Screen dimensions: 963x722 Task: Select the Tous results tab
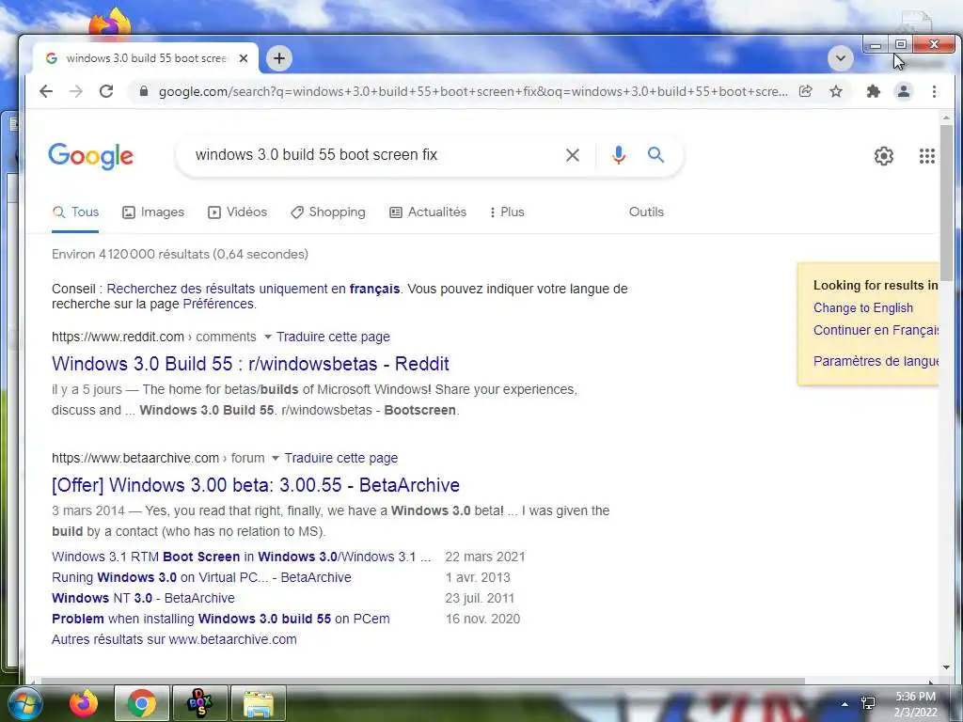tap(75, 212)
